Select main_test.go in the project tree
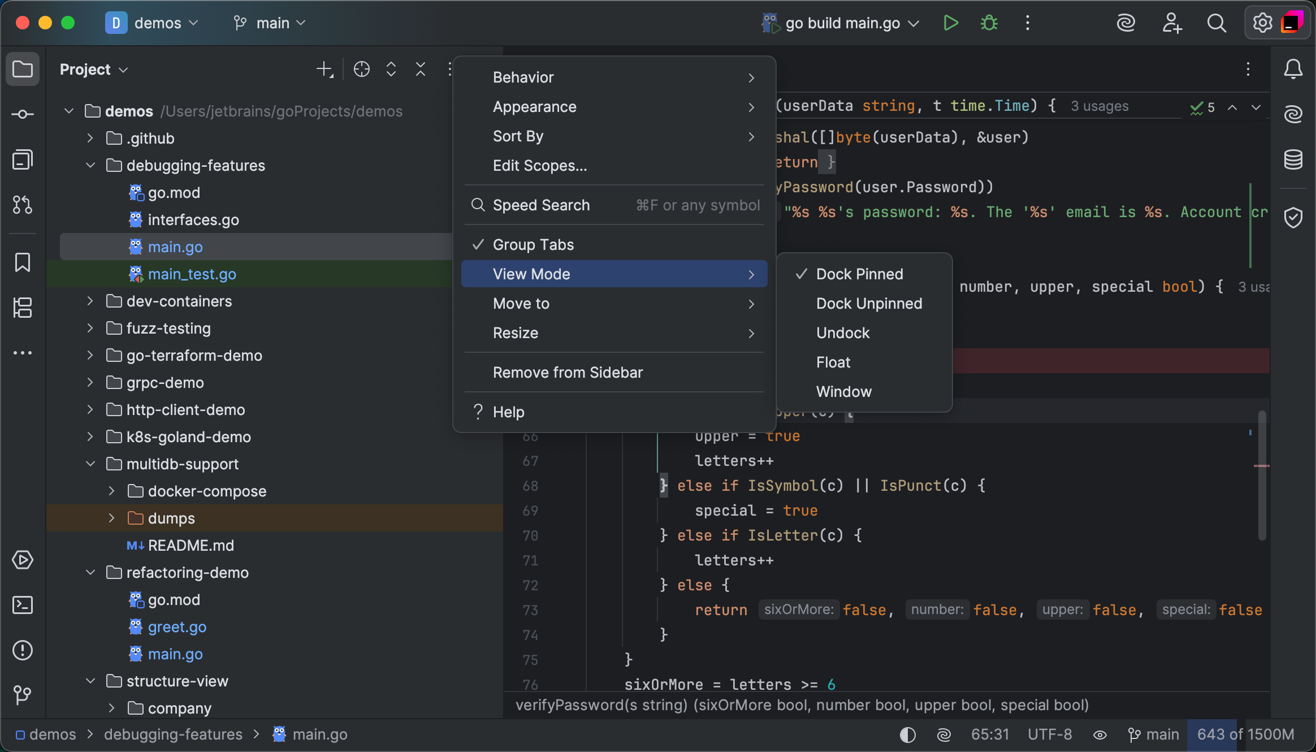Viewport: 1316px width, 752px height. (192, 274)
